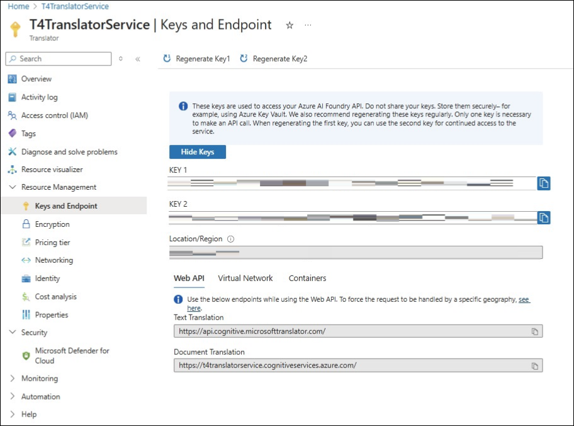Click the KEY 2 value field
574x426 pixels.
(x=352, y=218)
